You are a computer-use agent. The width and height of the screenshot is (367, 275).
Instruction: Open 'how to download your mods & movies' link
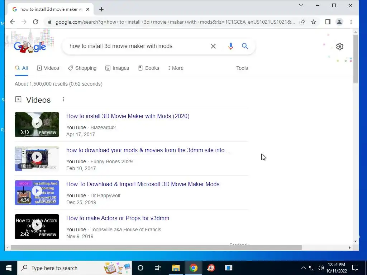[148, 150]
